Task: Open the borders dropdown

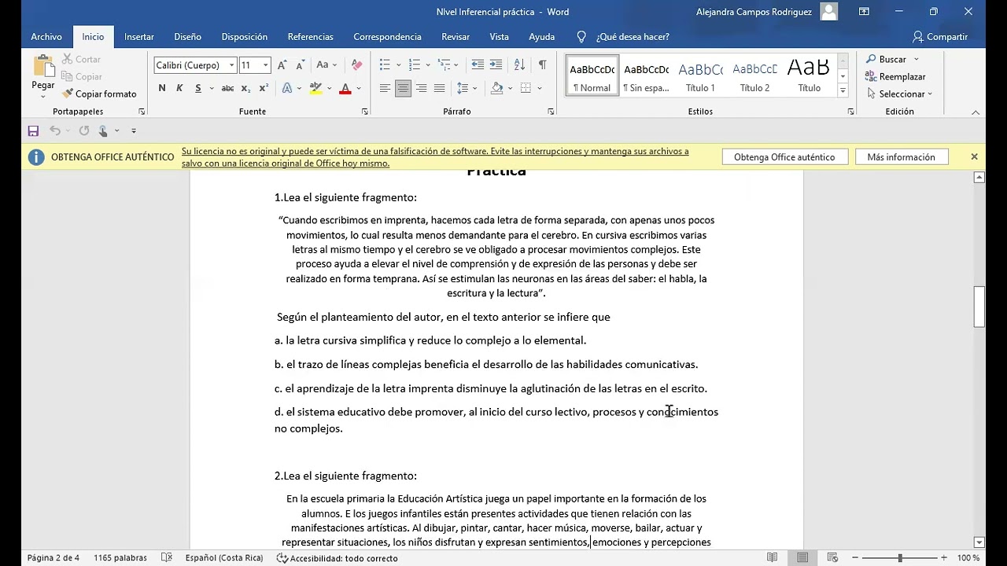Action: pyautogui.click(x=539, y=88)
